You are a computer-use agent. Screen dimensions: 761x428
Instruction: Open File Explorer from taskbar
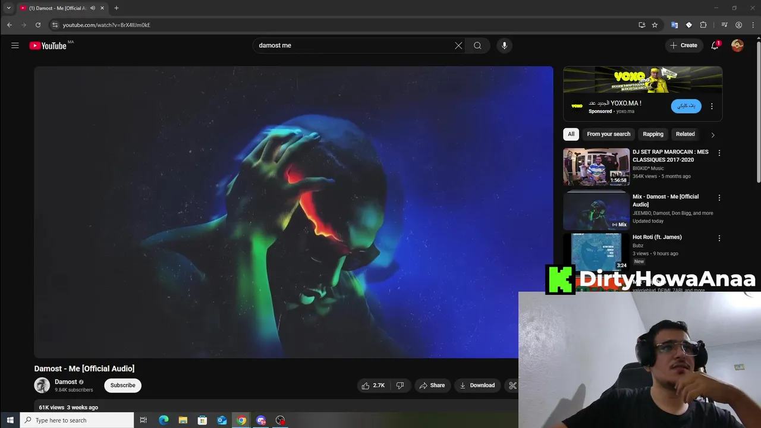click(183, 420)
